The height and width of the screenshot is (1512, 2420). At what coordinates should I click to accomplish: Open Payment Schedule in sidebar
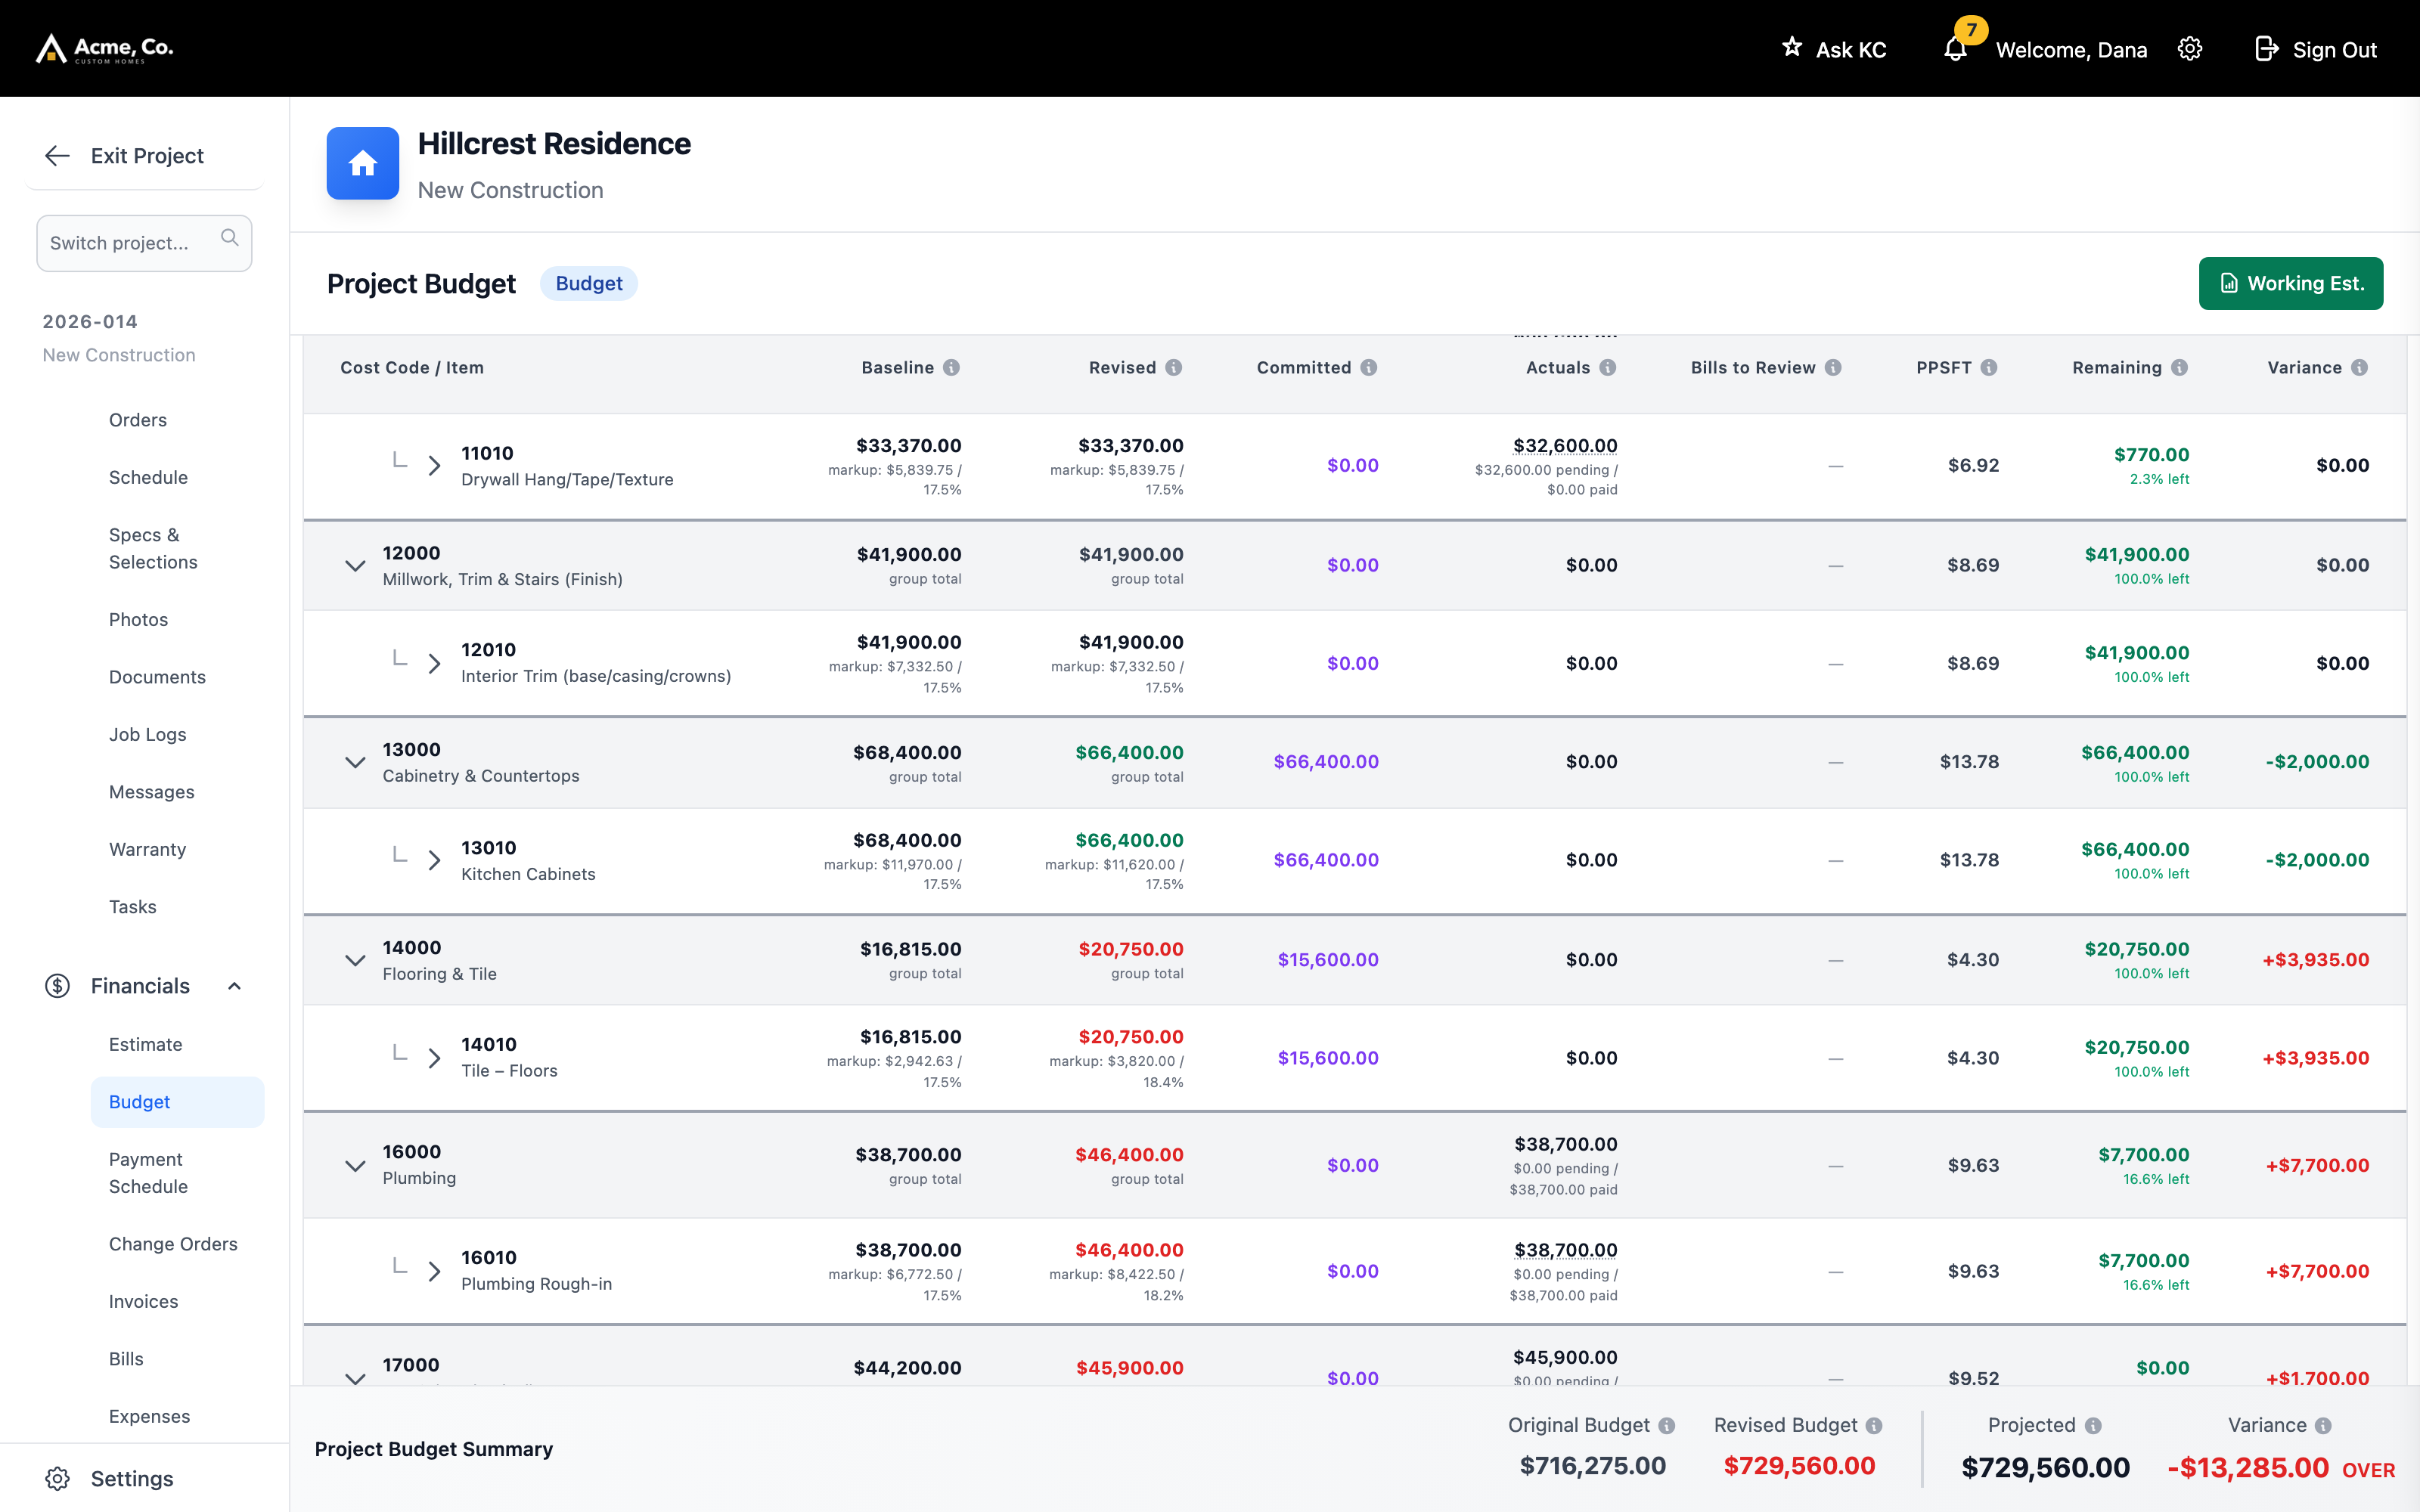148,1173
